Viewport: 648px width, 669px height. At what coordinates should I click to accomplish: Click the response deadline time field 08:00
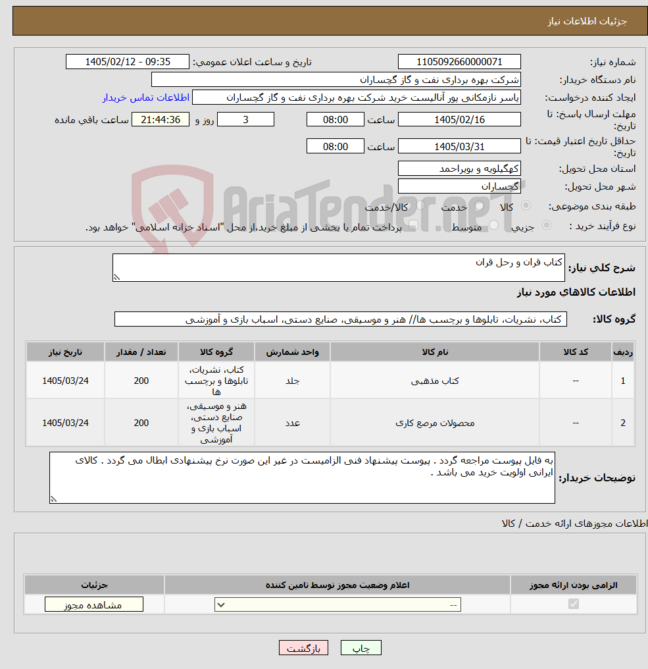(x=335, y=119)
